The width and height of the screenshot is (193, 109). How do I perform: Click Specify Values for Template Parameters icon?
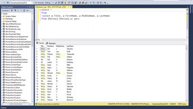point(105,3)
